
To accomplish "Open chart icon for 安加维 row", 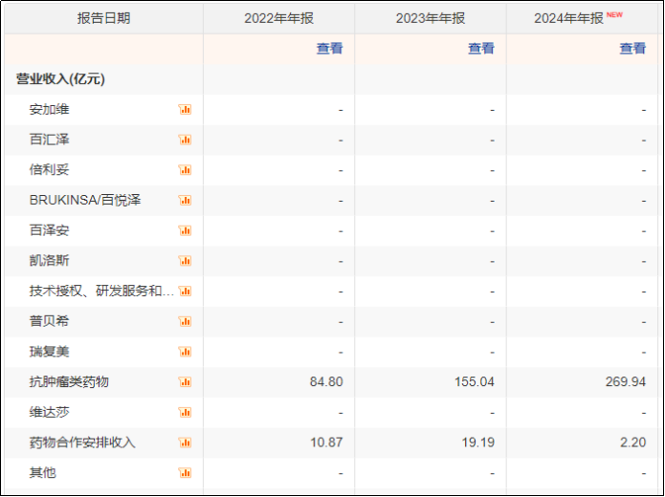I will click(x=185, y=109).
